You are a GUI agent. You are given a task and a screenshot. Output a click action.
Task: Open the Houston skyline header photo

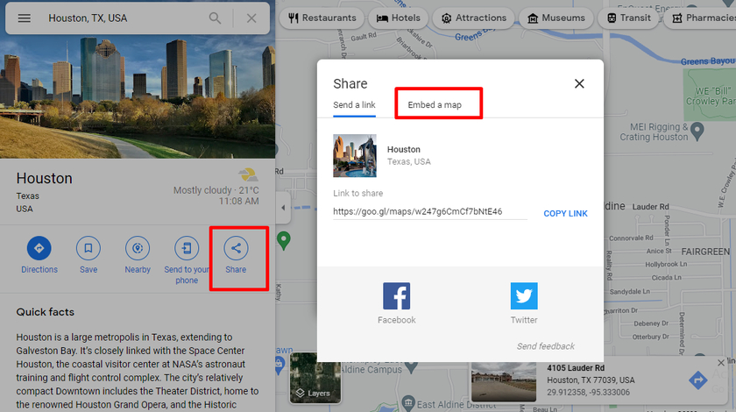(138, 96)
